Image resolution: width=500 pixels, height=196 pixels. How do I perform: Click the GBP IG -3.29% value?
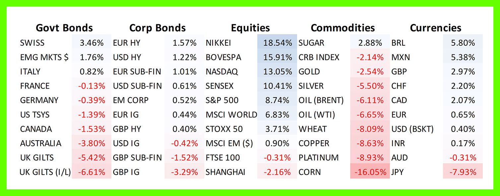(184, 172)
